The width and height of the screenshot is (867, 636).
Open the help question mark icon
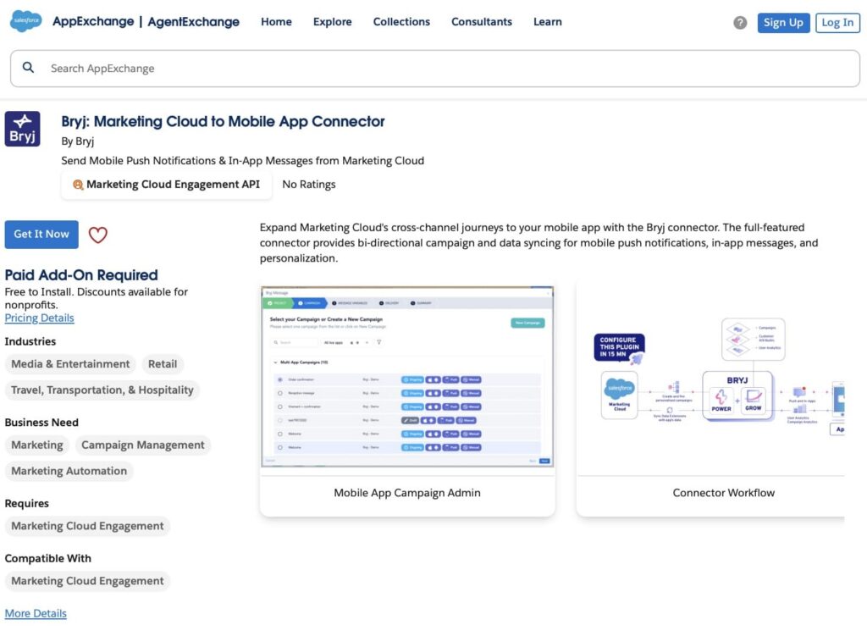coord(740,23)
